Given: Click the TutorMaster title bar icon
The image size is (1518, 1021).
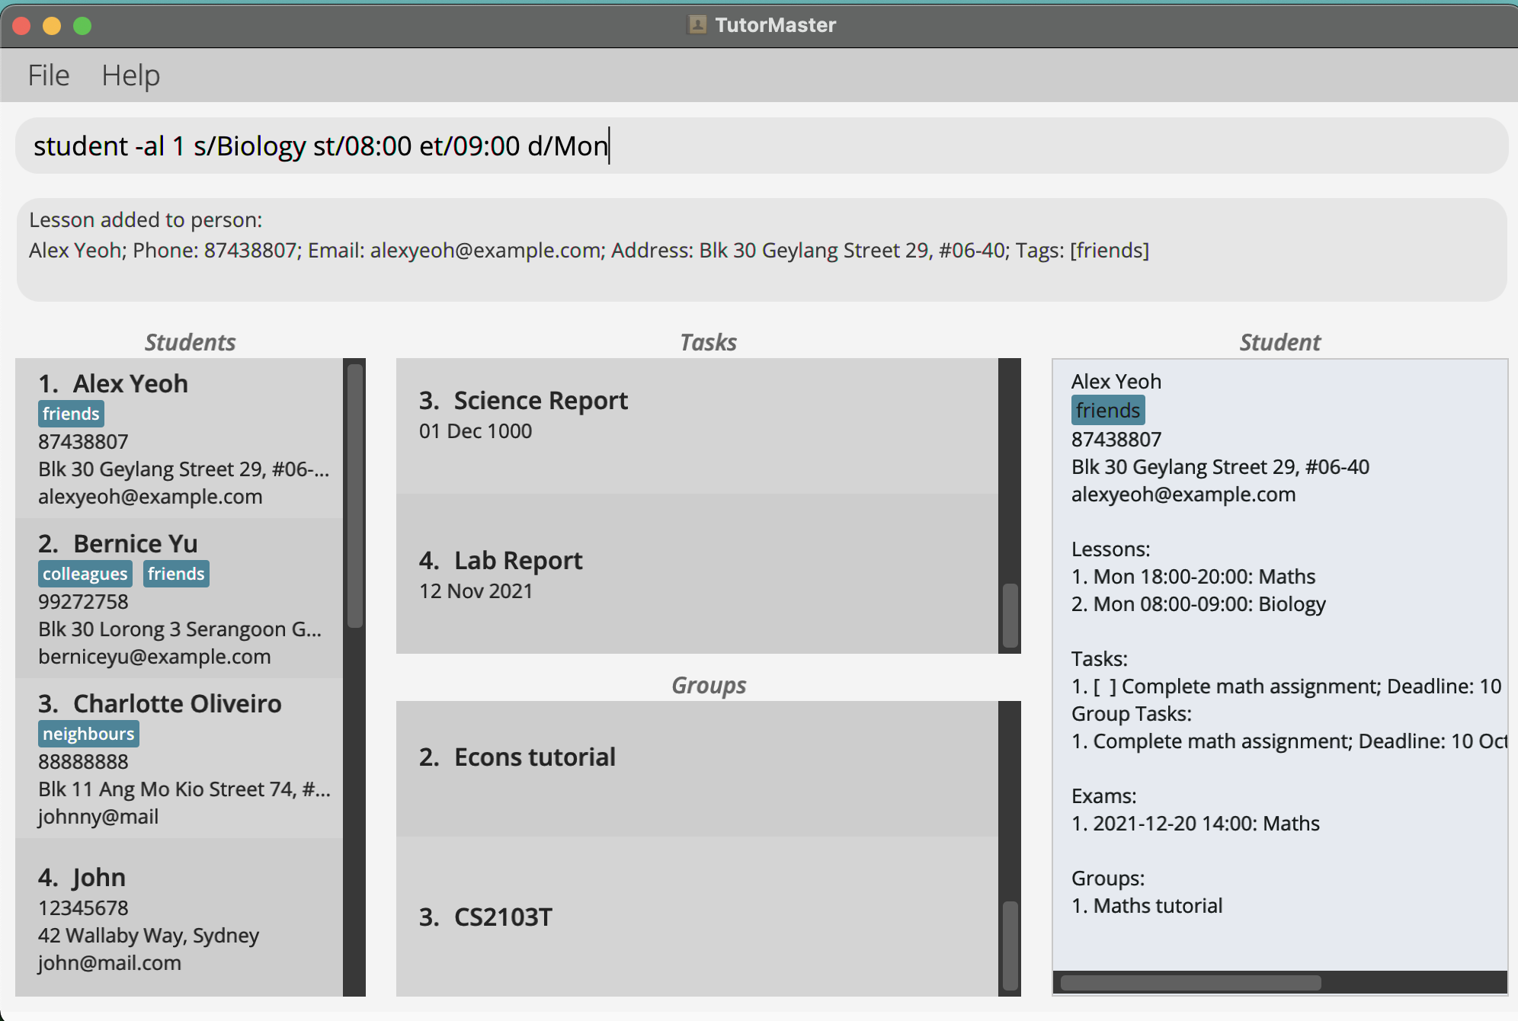Looking at the screenshot, I should (697, 25).
